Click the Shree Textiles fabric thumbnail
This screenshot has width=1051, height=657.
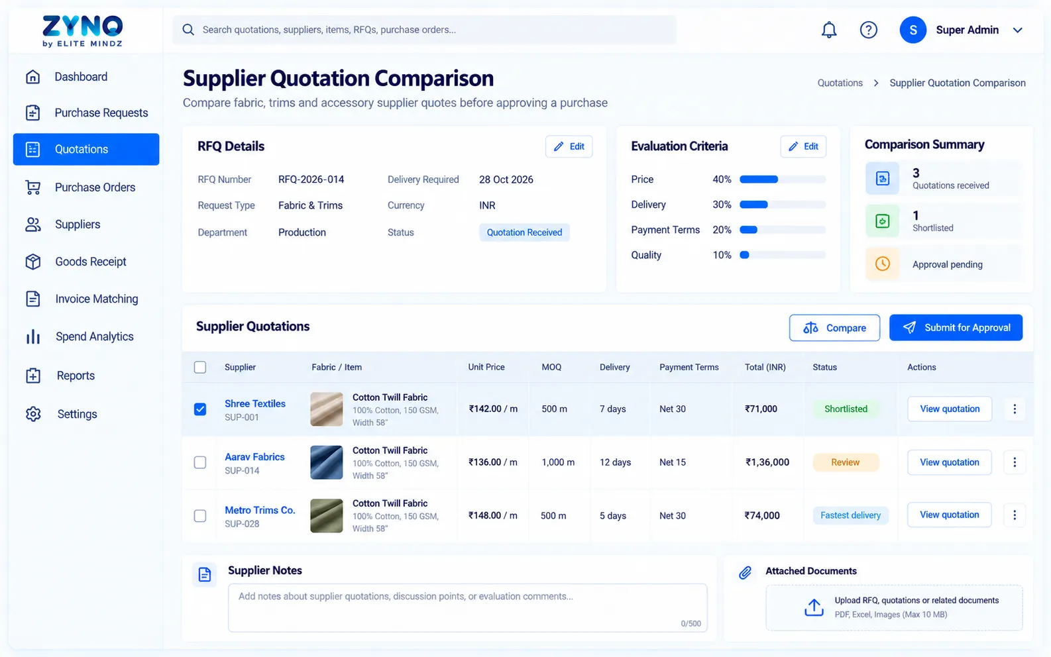click(327, 409)
